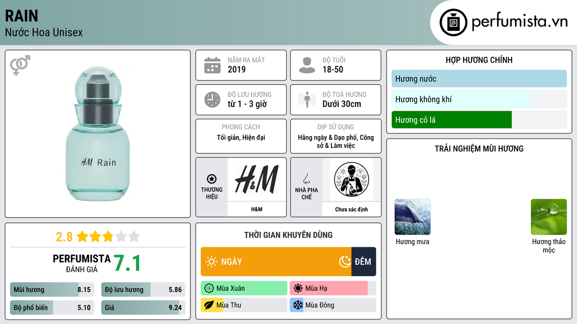Click the PHONG CÁCH card label

241,127
